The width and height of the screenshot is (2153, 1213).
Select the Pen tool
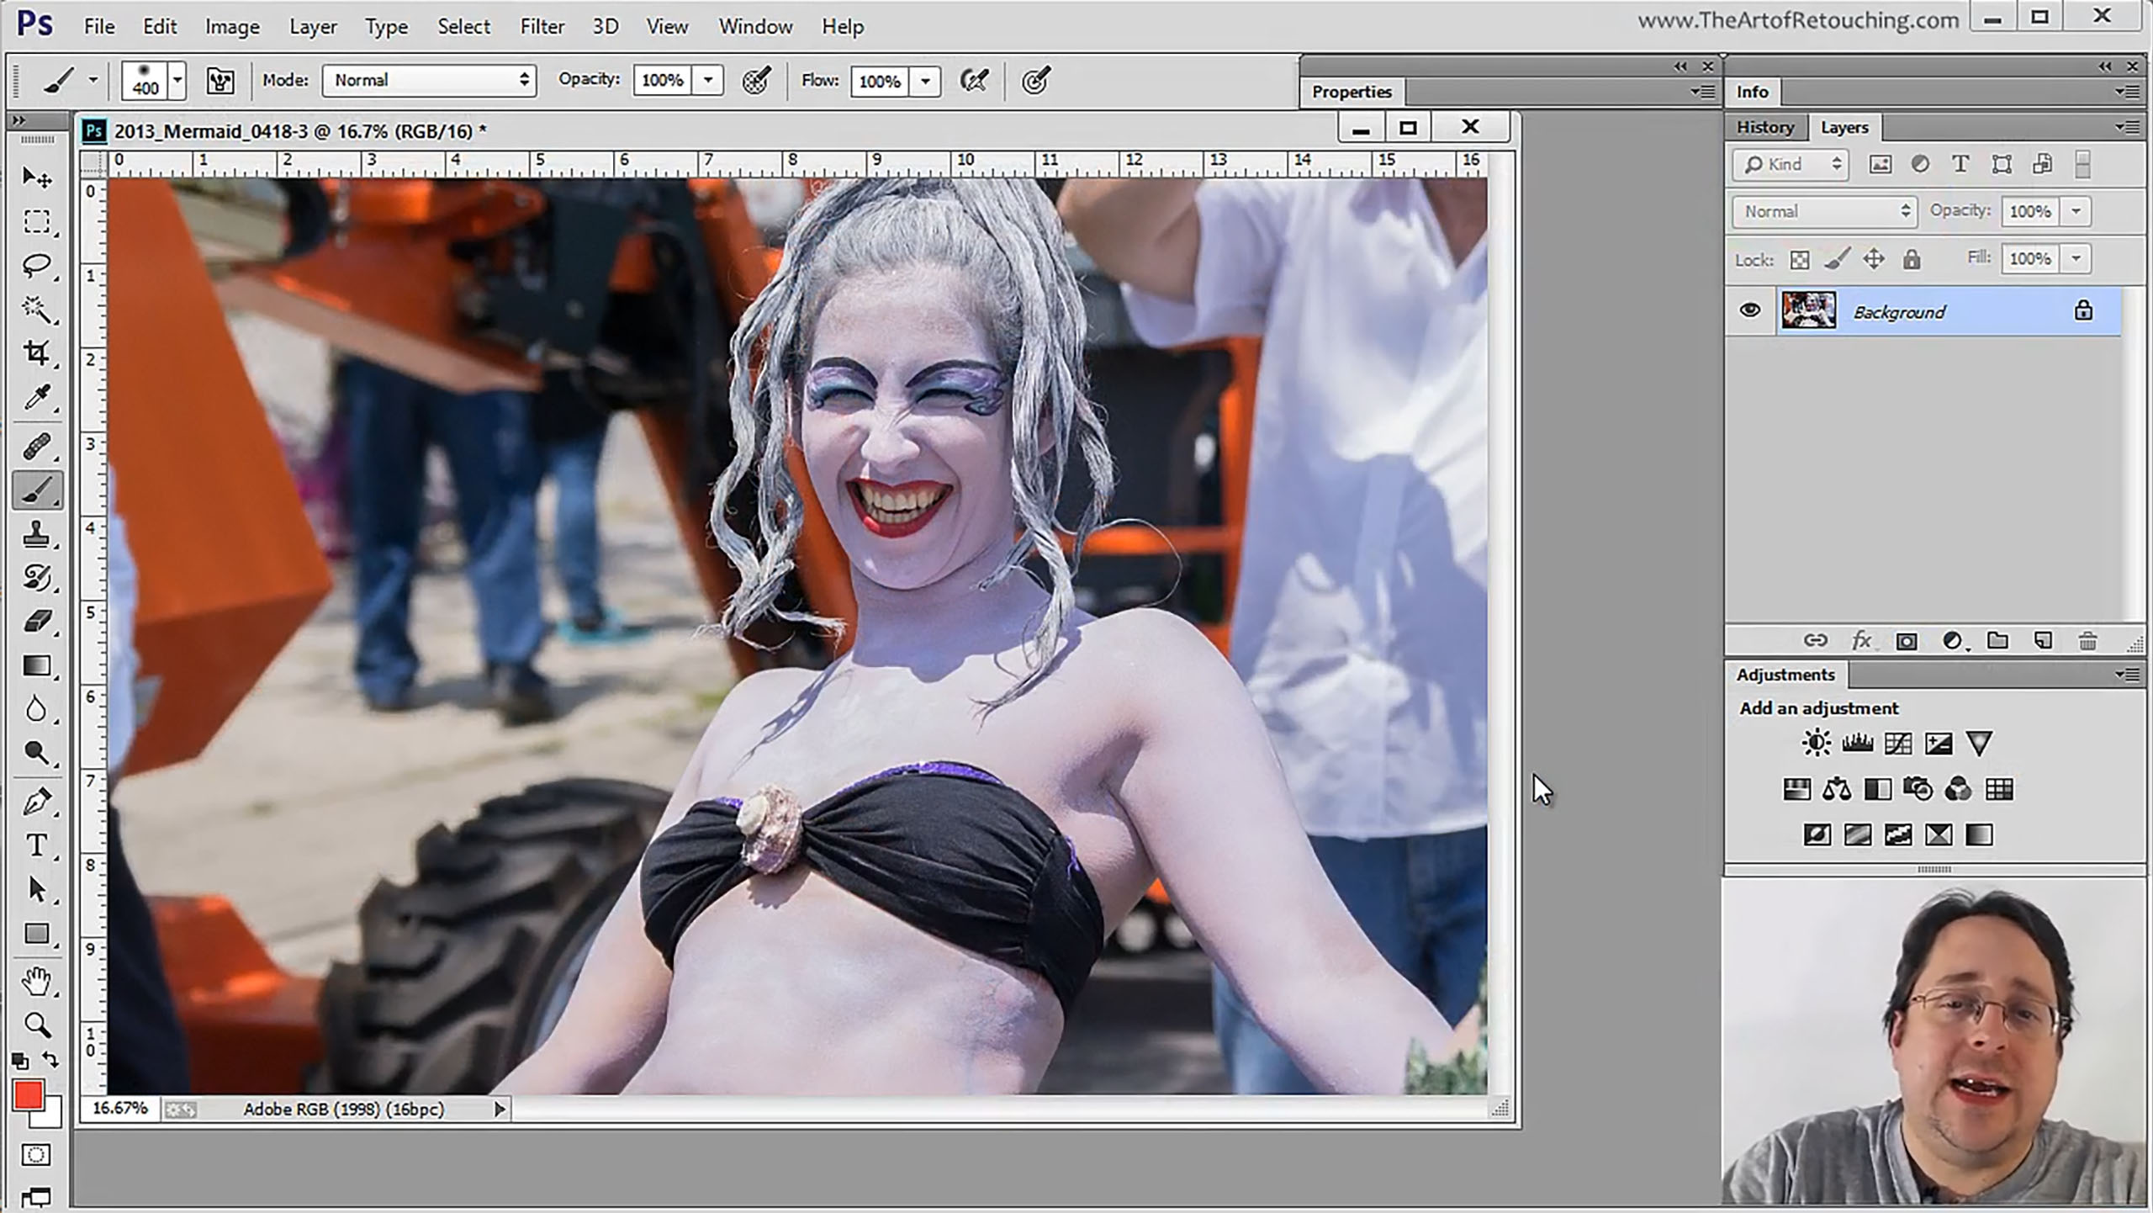tap(36, 802)
